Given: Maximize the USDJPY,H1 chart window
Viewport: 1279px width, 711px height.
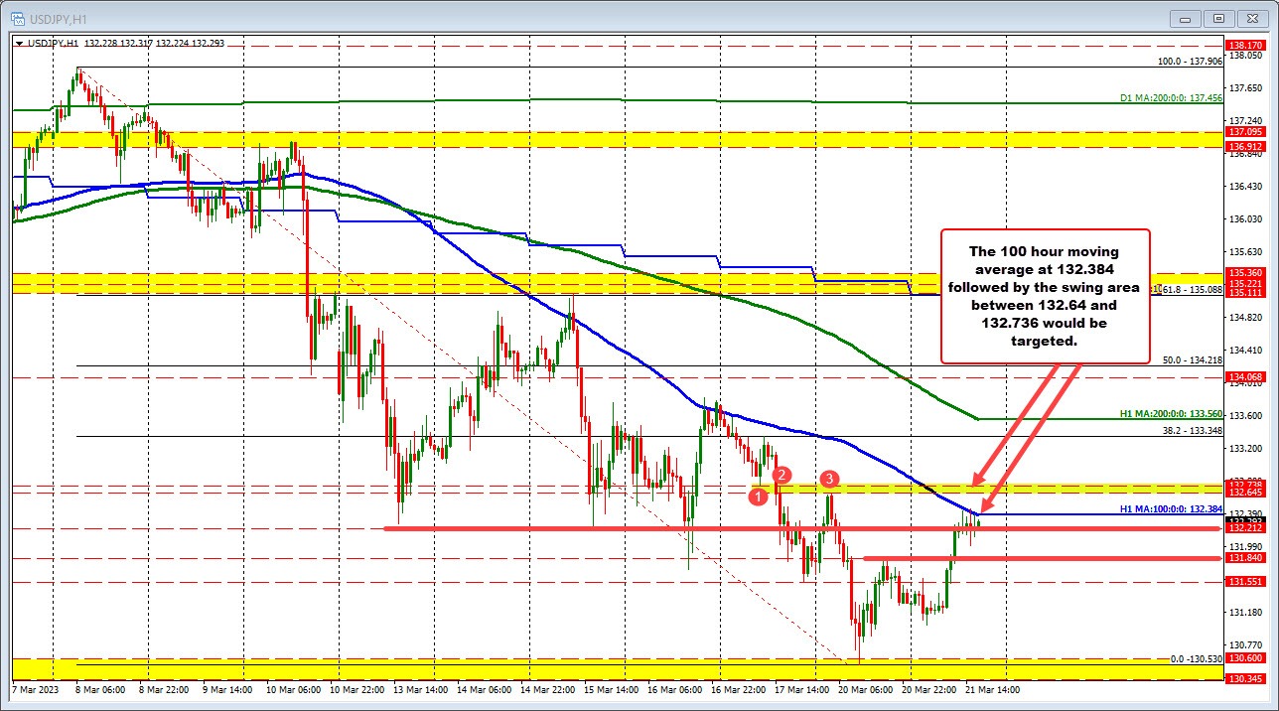Looking at the screenshot, I should (1220, 17).
